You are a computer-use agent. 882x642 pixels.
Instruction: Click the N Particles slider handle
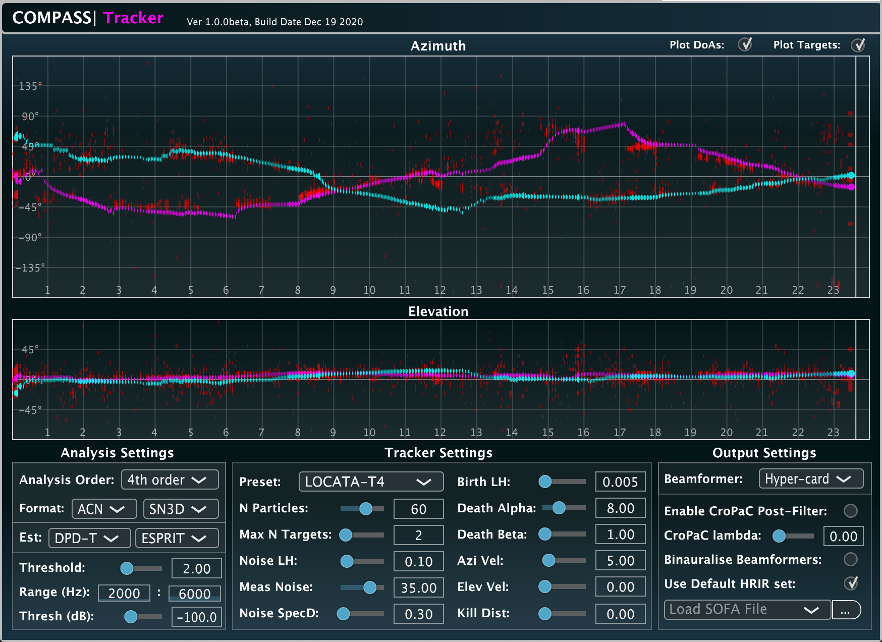(x=366, y=509)
